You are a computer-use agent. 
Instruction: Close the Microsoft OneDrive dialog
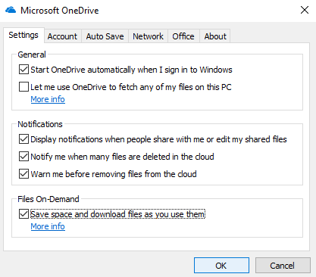tap(305, 10)
